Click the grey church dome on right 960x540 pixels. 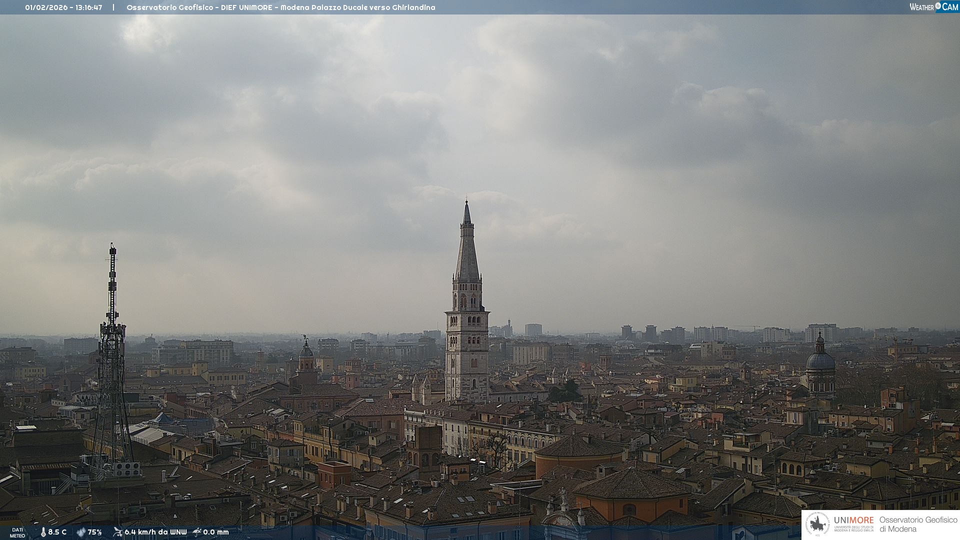click(x=820, y=361)
